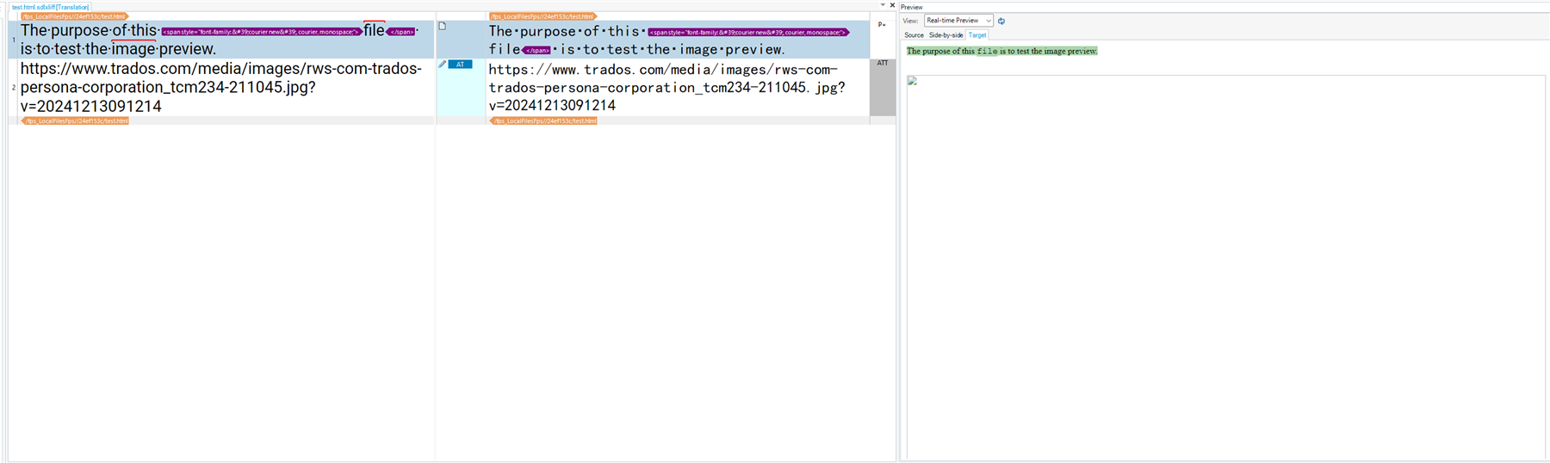
Task: Click into the target URL cell of segment 2
Action: (678, 87)
